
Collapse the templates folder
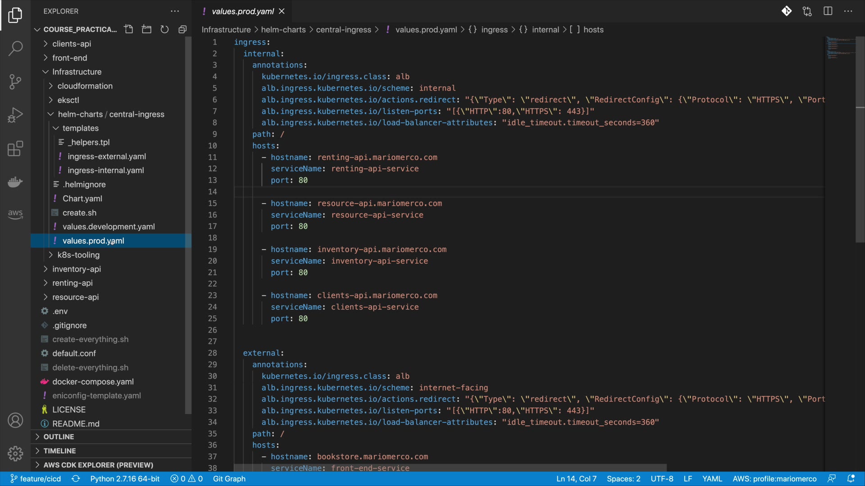pyautogui.click(x=80, y=128)
